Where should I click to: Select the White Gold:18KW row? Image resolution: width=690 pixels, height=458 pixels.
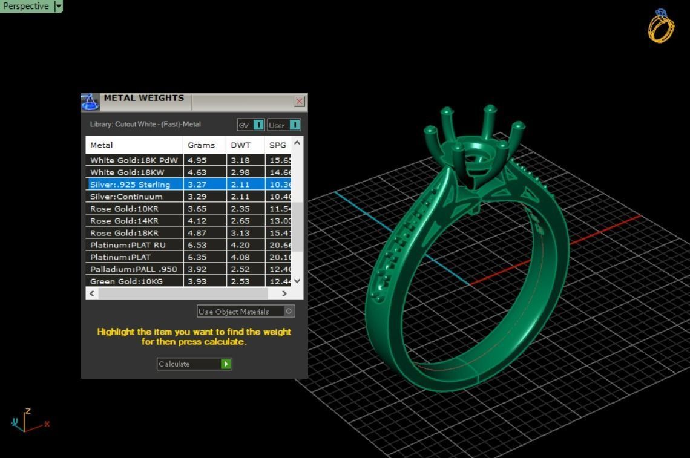click(188, 172)
